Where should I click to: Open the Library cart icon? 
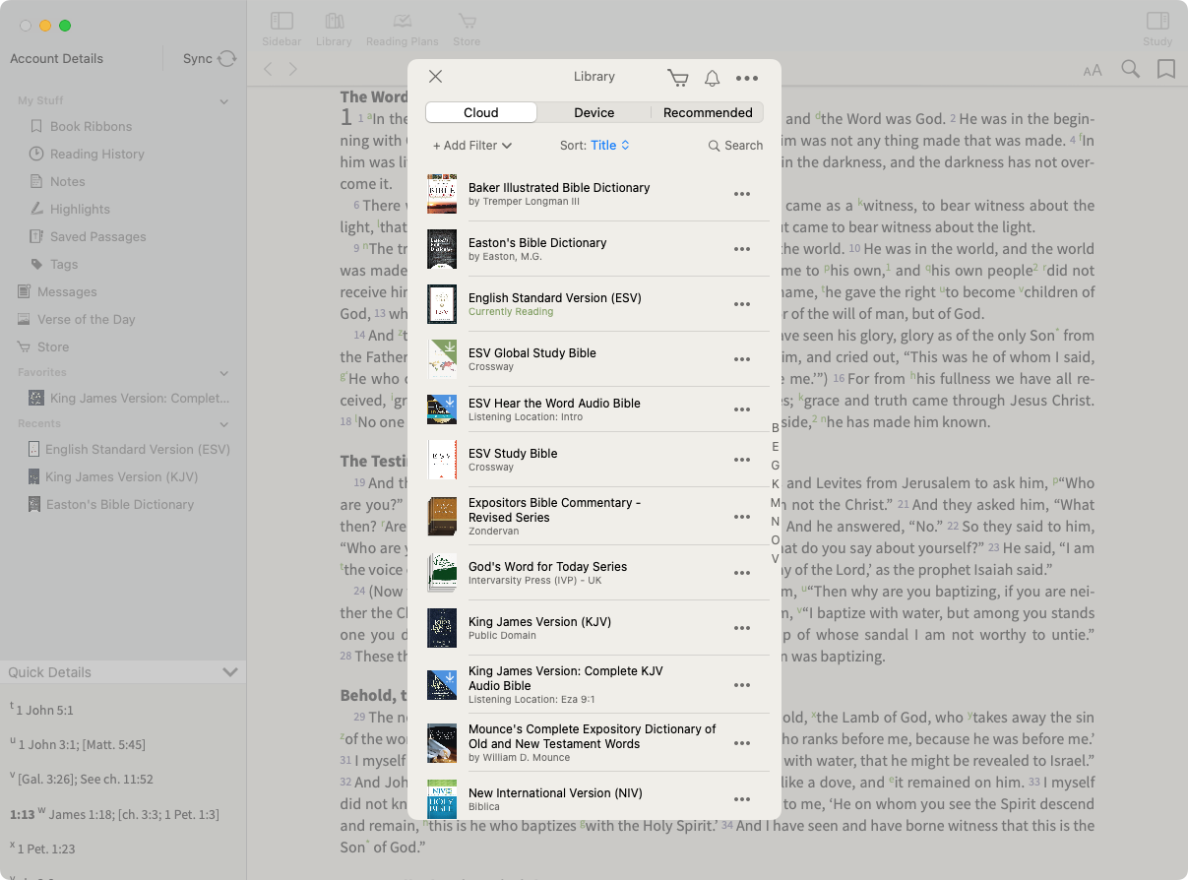click(677, 78)
